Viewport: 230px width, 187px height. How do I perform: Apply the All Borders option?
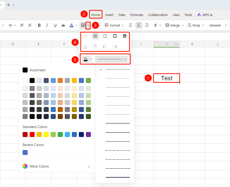coord(95,36)
